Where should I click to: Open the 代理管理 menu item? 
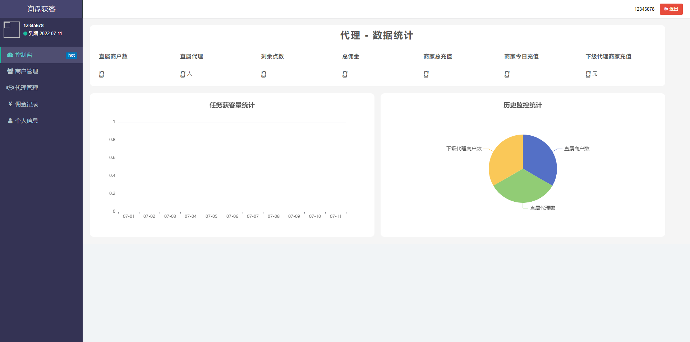27,88
